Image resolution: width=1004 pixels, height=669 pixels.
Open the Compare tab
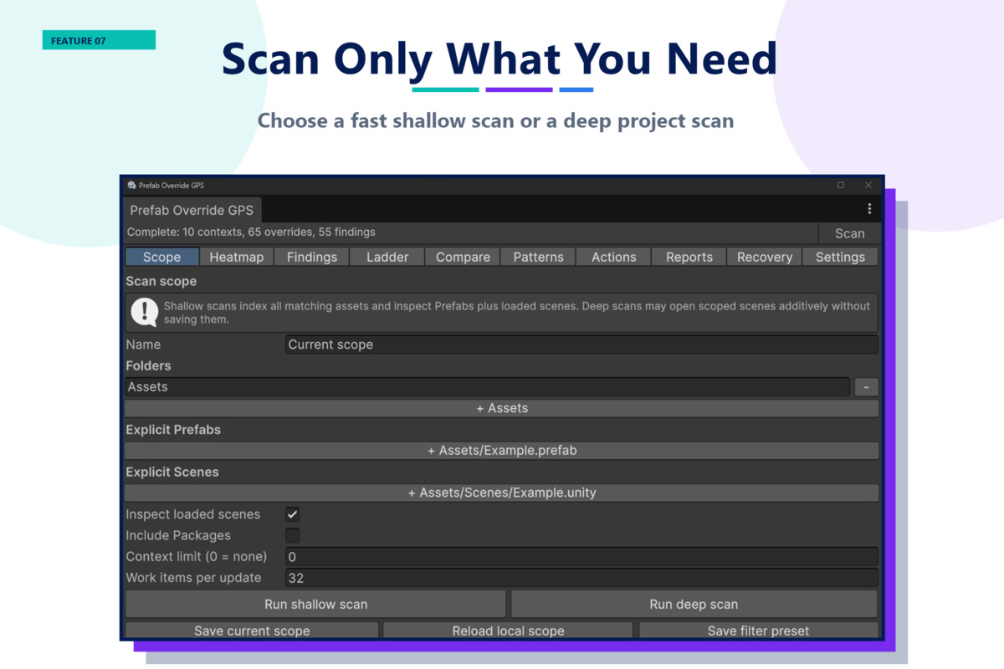[463, 257]
